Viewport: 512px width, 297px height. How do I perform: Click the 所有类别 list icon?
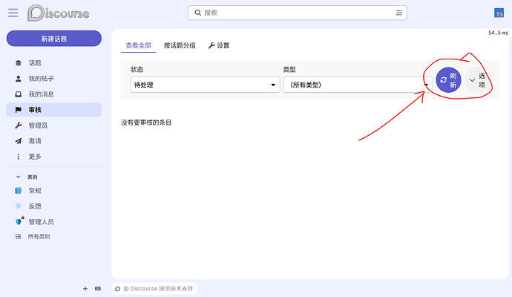pos(19,237)
